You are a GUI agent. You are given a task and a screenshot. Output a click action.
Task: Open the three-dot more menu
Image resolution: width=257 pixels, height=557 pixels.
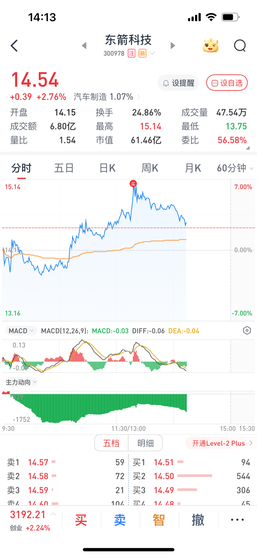click(x=237, y=520)
